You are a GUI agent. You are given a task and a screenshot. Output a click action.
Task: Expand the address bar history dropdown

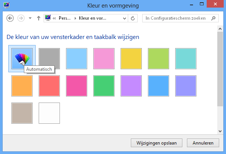click(x=124, y=18)
